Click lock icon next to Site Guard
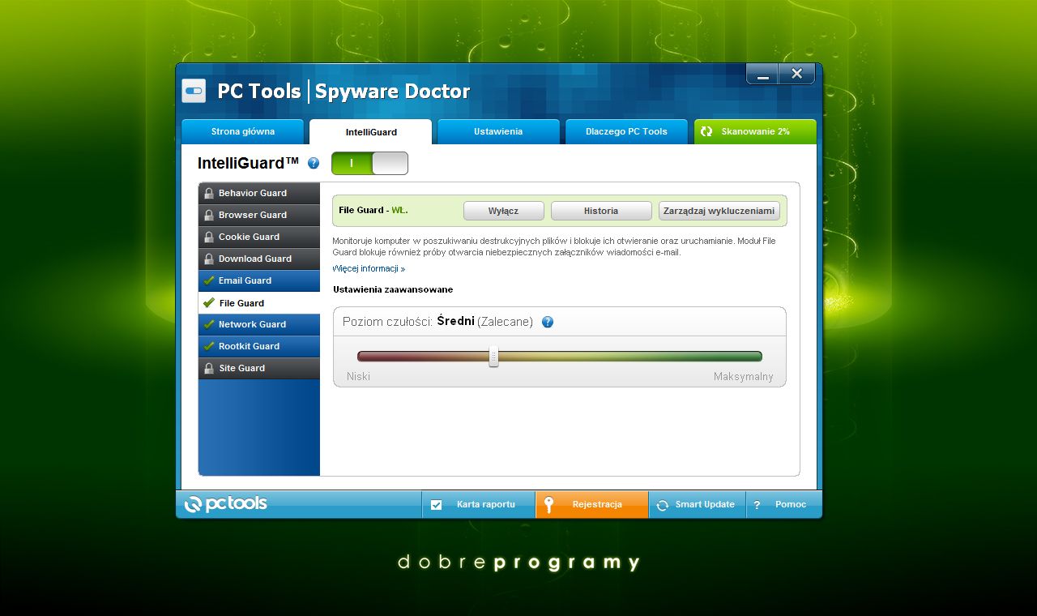Image resolution: width=1037 pixels, height=616 pixels. point(209,368)
